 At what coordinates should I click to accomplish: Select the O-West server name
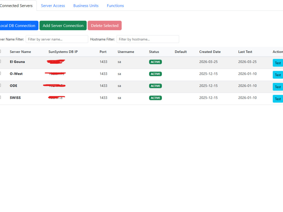[x=16, y=74]
